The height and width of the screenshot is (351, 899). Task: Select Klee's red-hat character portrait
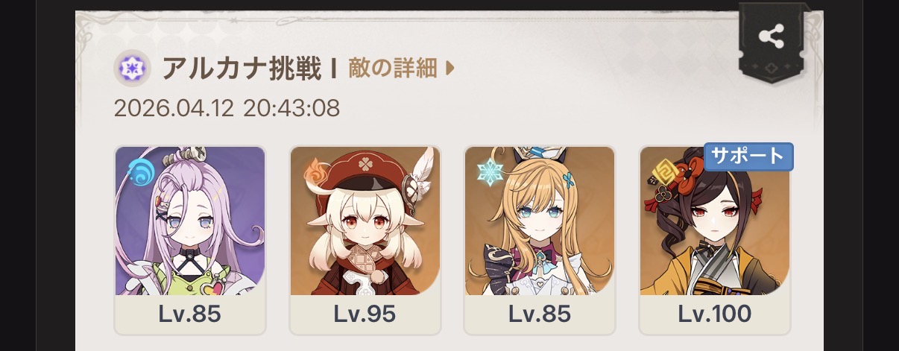pyautogui.click(x=365, y=221)
